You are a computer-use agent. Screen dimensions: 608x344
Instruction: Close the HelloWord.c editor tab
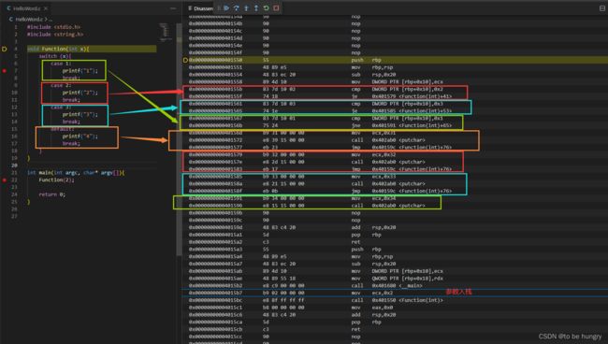(x=46, y=8)
